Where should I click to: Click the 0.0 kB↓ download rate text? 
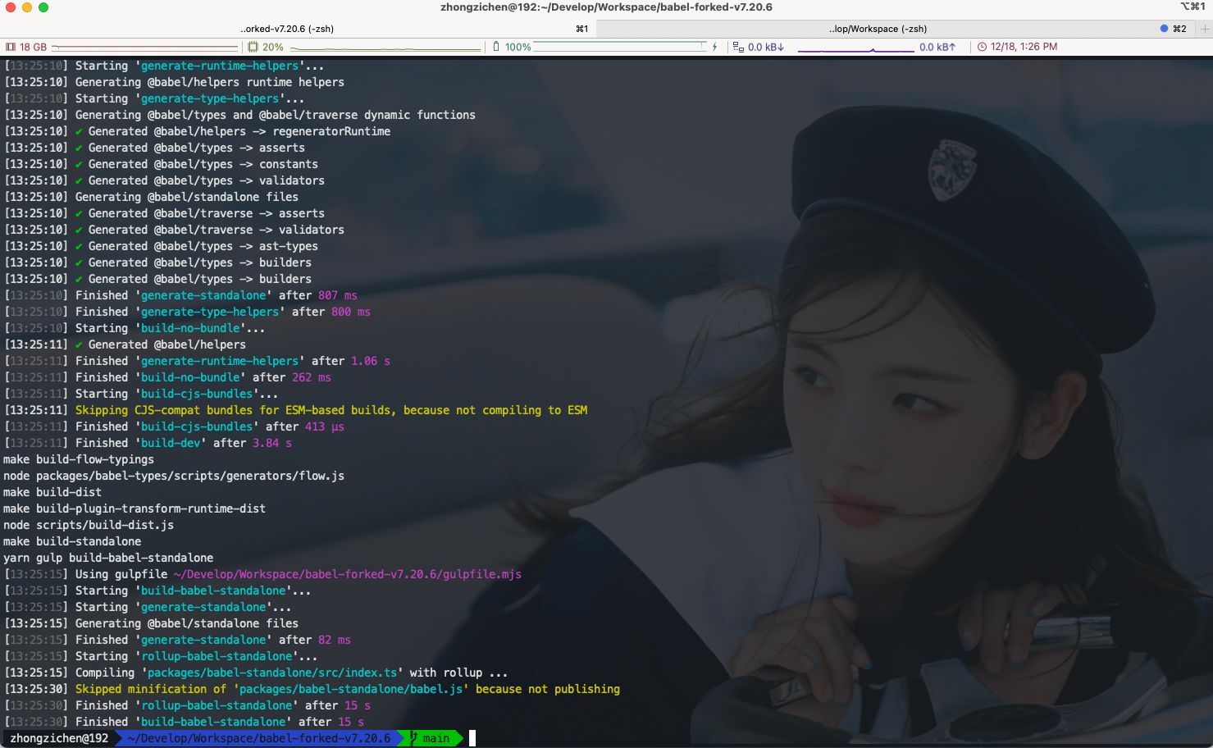(766, 47)
